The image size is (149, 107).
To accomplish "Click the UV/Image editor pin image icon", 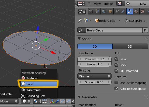I will point(121,3).
